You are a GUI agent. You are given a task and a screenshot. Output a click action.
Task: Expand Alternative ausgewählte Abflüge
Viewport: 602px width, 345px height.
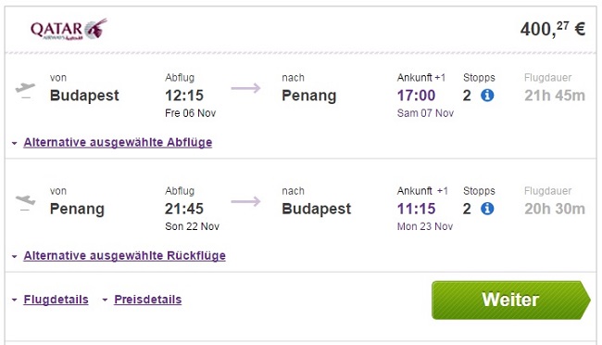pyautogui.click(x=118, y=142)
